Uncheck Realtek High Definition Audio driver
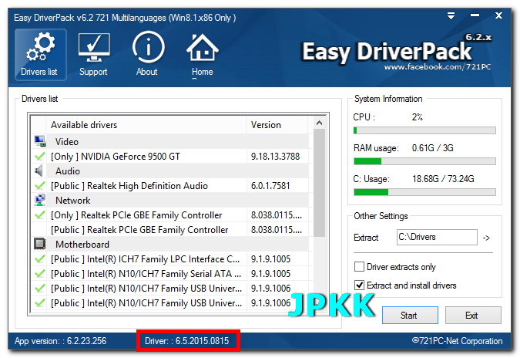Image resolution: width=520 pixels, height=358 pixels. point(40,185)
